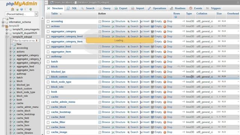Click Browse icon for cache_admin_menu row
The height and width of the screenshot is (135, 240).
click(x=100, y=102)
